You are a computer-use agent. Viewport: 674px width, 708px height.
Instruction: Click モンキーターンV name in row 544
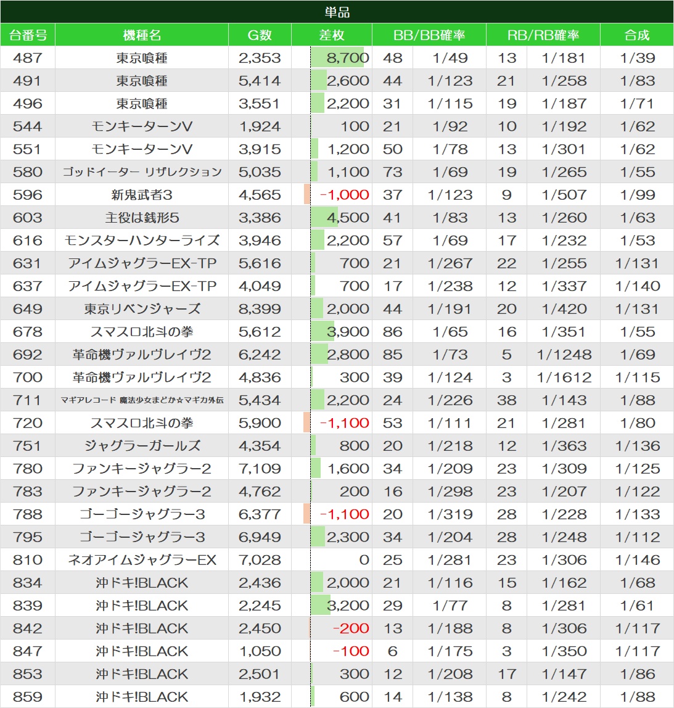[x=142, y=126]
